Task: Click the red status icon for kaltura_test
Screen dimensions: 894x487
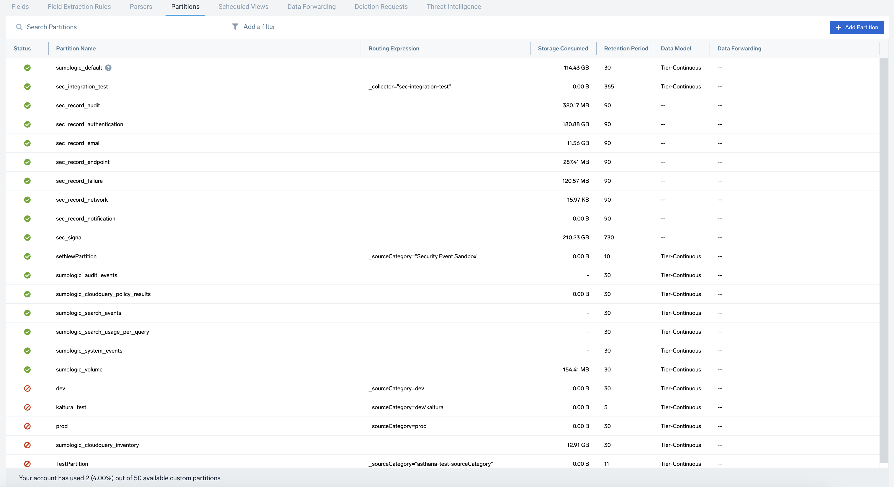Action: click(x=27, y=407)
